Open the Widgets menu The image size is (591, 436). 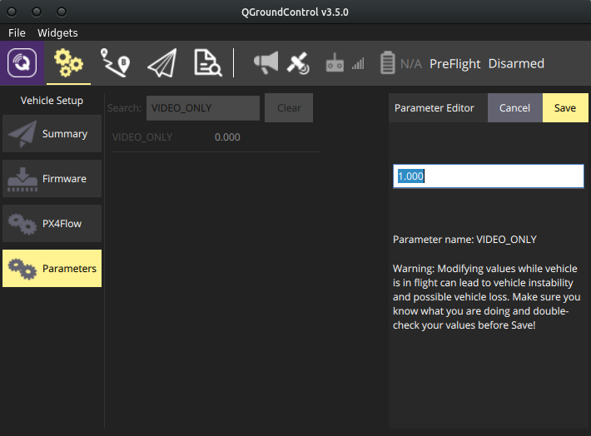[x=57, y=32]
